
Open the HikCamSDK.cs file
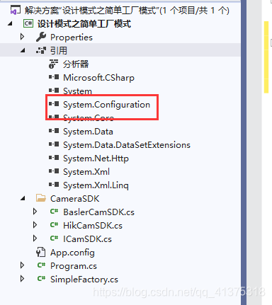coord(93,226)
